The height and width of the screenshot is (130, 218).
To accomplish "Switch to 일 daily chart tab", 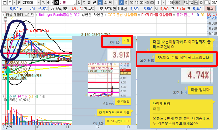I will tap(79, 2).
